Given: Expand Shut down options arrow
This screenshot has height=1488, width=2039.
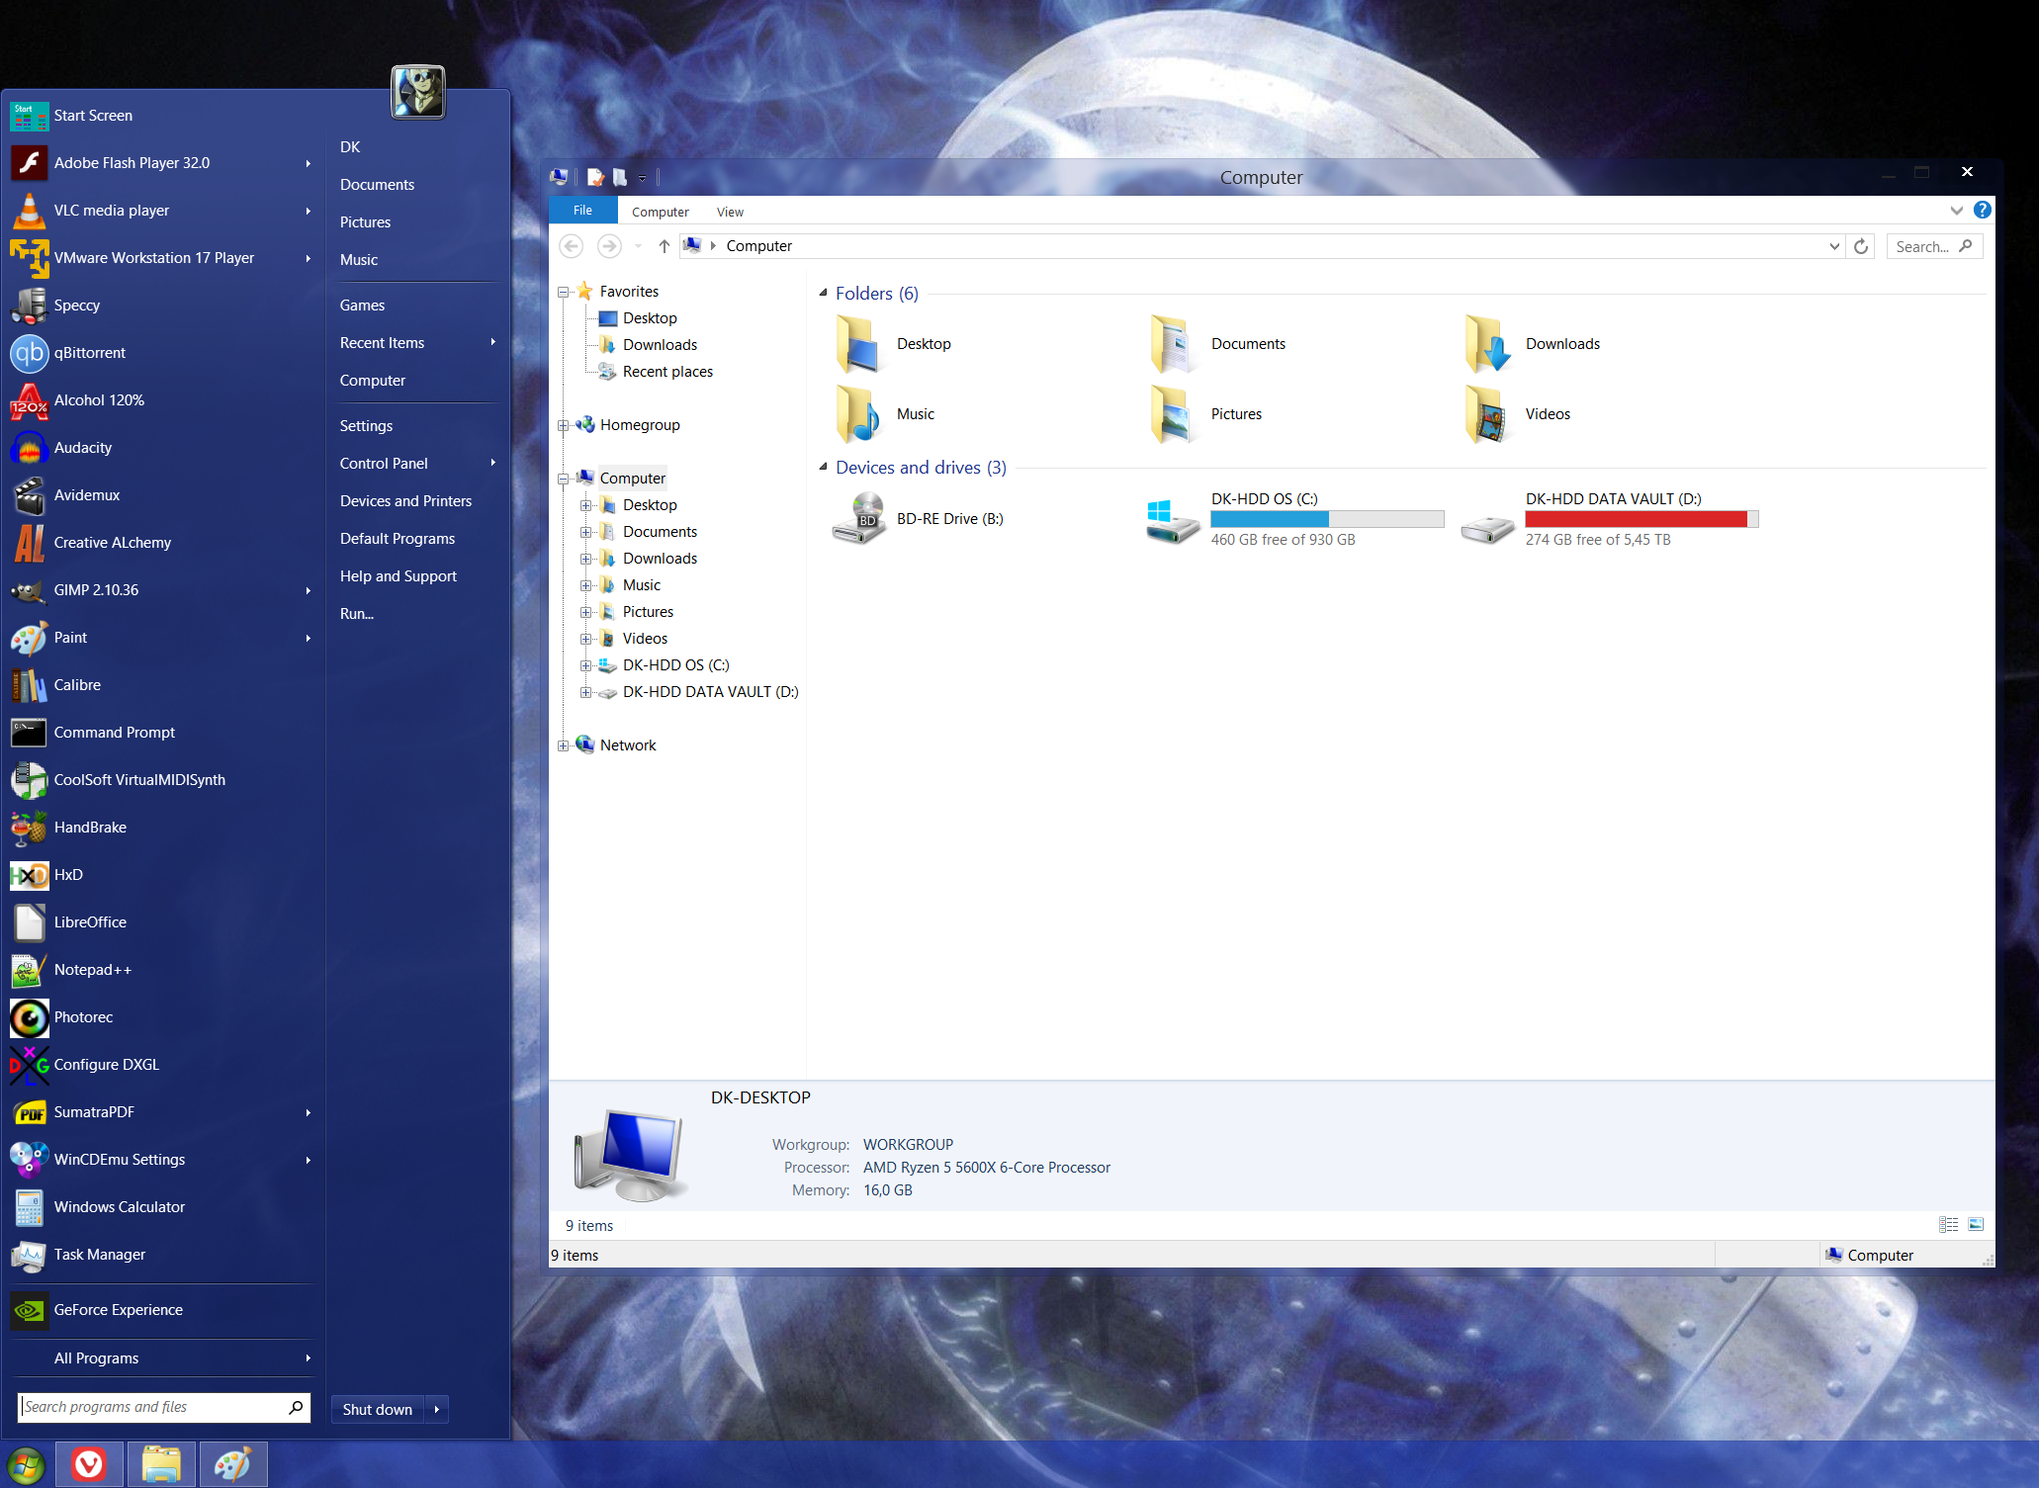Looking at the screenshot, I should (437, 1409).
